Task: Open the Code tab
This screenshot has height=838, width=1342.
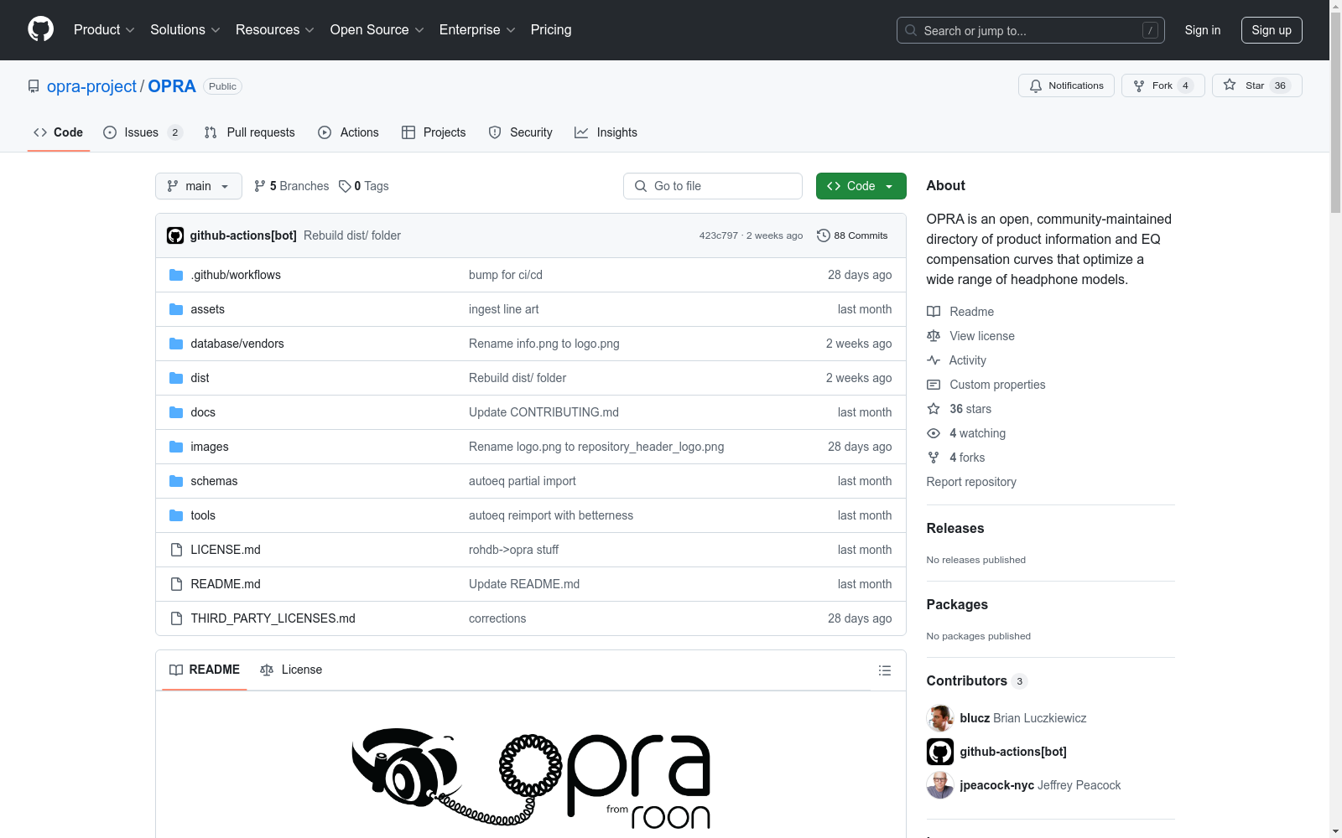Action: click(59, 132)
